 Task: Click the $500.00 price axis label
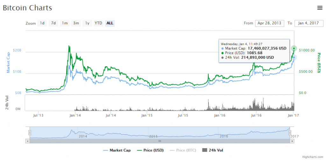(306, 72)
